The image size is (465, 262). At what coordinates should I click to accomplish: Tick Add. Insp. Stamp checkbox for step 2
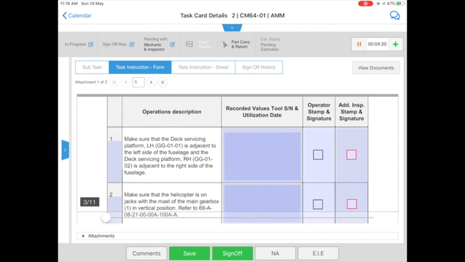(352, 204)
